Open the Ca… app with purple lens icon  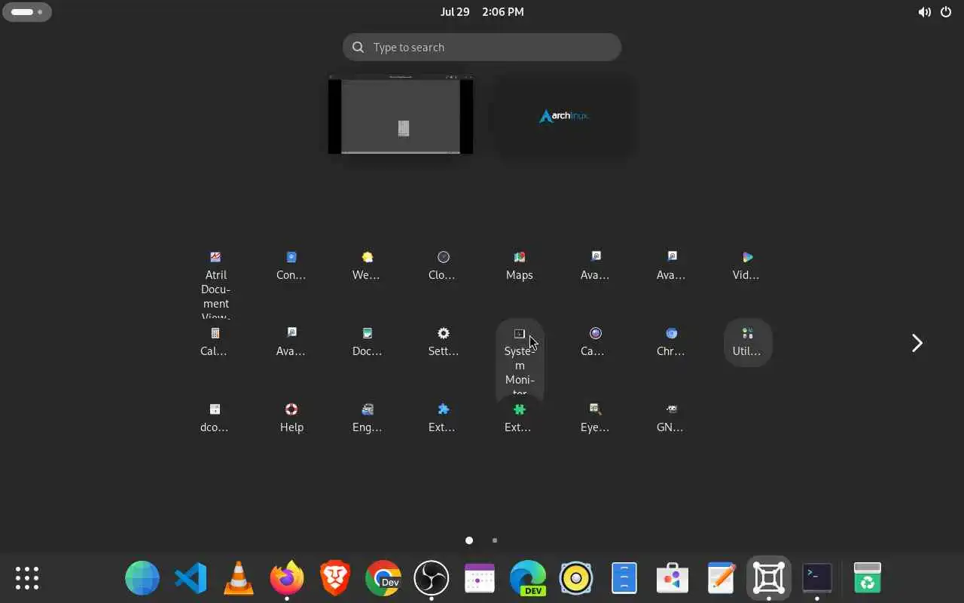click(x=595, y=342)
